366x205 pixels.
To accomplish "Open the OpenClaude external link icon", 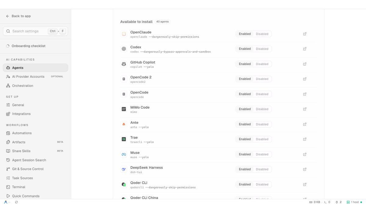I will 305,34.
